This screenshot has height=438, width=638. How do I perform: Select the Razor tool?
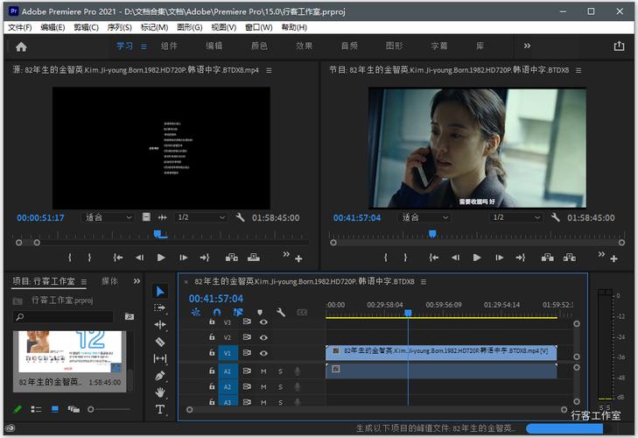(160, 342)
